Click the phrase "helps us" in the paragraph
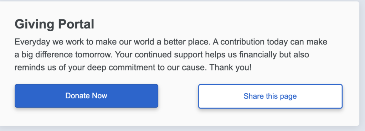Screen dimensions: 365x131 (220, 55)
